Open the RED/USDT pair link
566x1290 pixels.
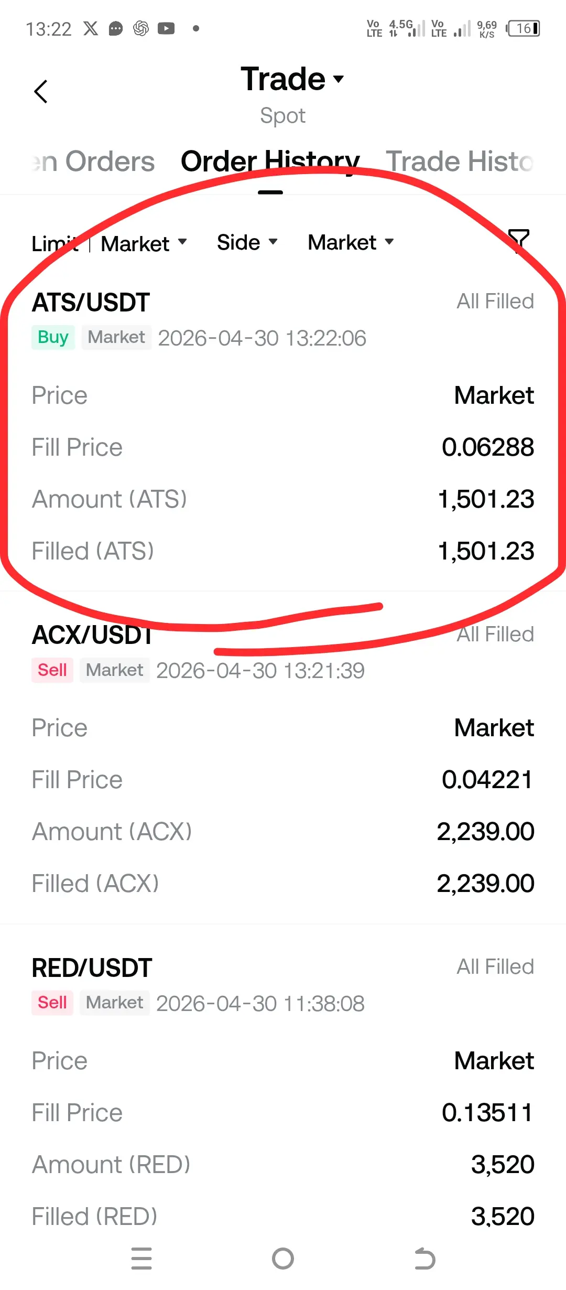[x=92, y=968]
